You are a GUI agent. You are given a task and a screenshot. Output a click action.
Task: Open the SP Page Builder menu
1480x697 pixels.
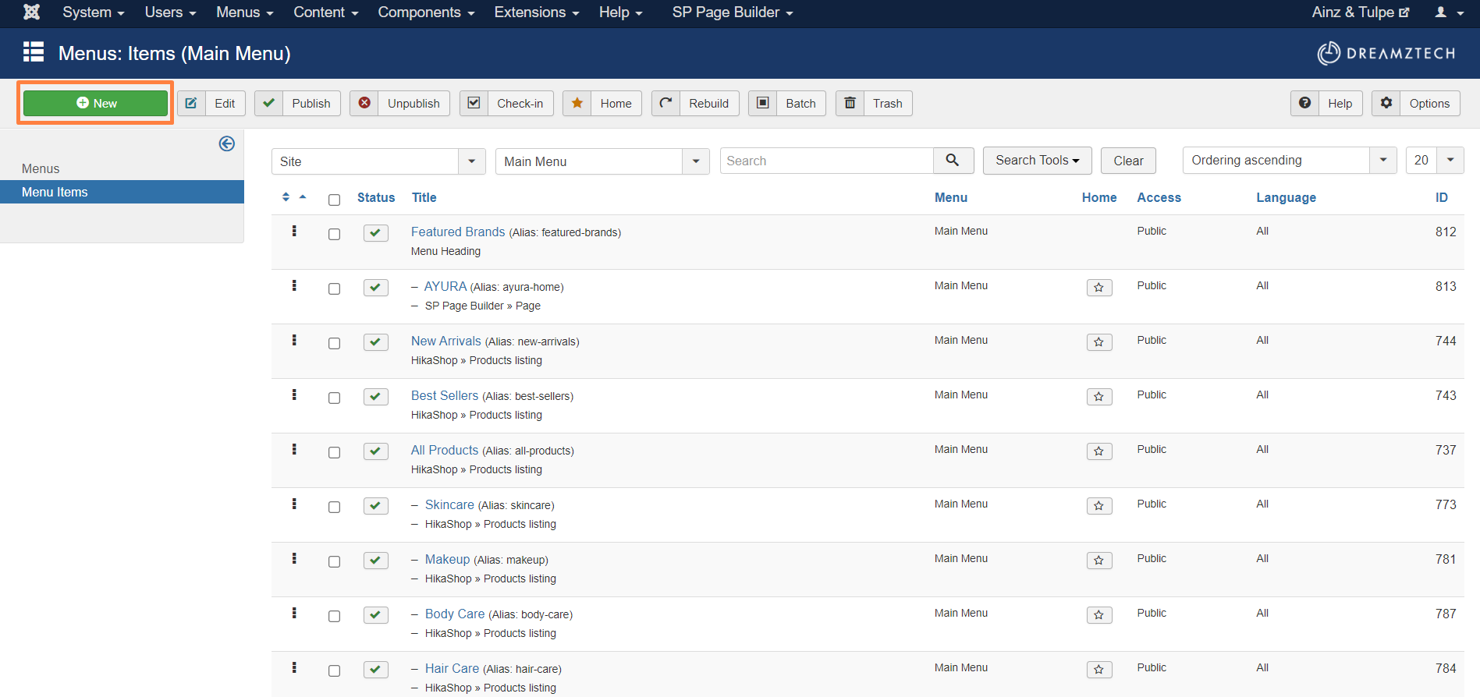732,12
